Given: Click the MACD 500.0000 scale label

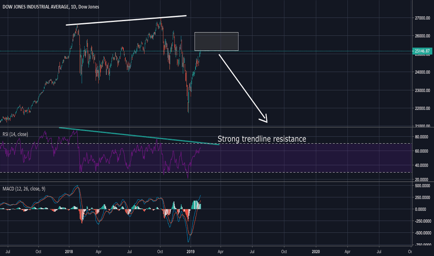Looking at the screenshot, I should pyautogui.click(x=422, y=186).
